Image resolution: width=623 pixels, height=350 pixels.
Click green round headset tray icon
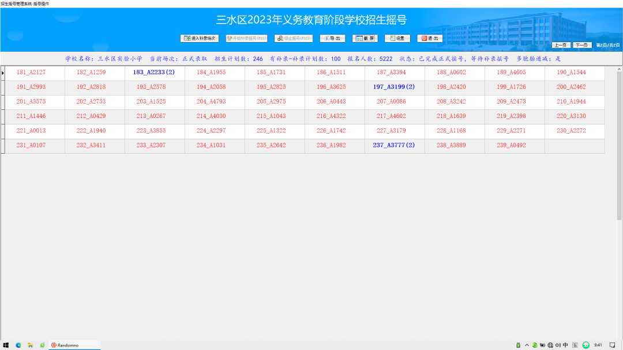click(x=586, y=345)
